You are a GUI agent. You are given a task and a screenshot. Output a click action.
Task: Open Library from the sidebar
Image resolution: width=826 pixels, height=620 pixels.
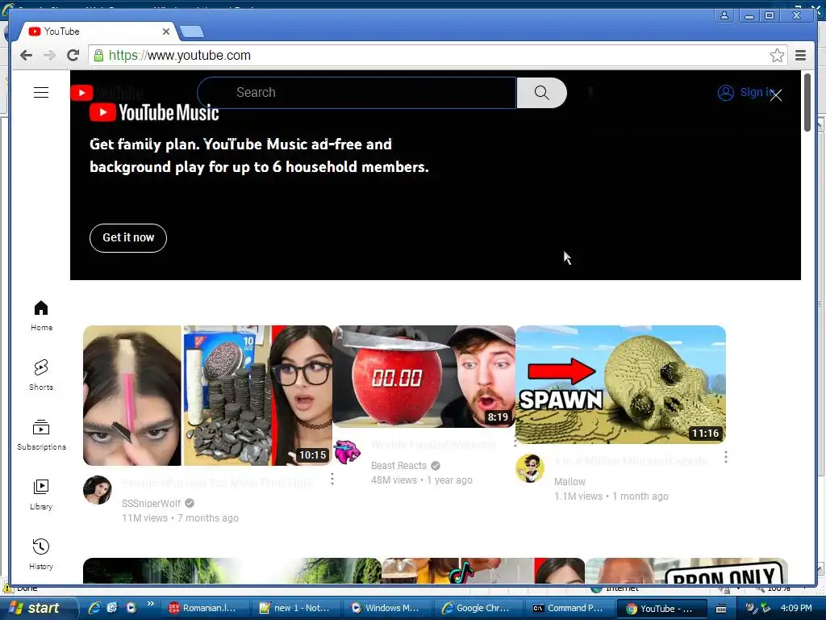41,495
